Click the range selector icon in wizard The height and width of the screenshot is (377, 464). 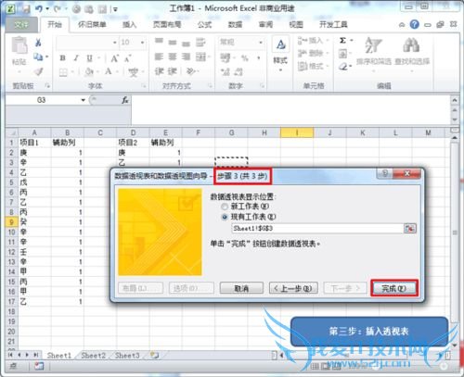(x=410, y=229)
